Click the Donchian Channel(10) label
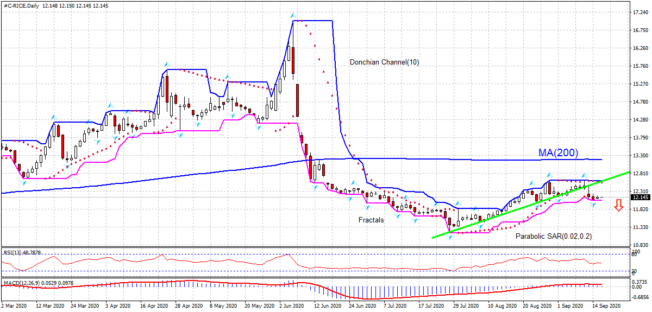This screenshot has width=652, height=312. [x=384, y=62]
